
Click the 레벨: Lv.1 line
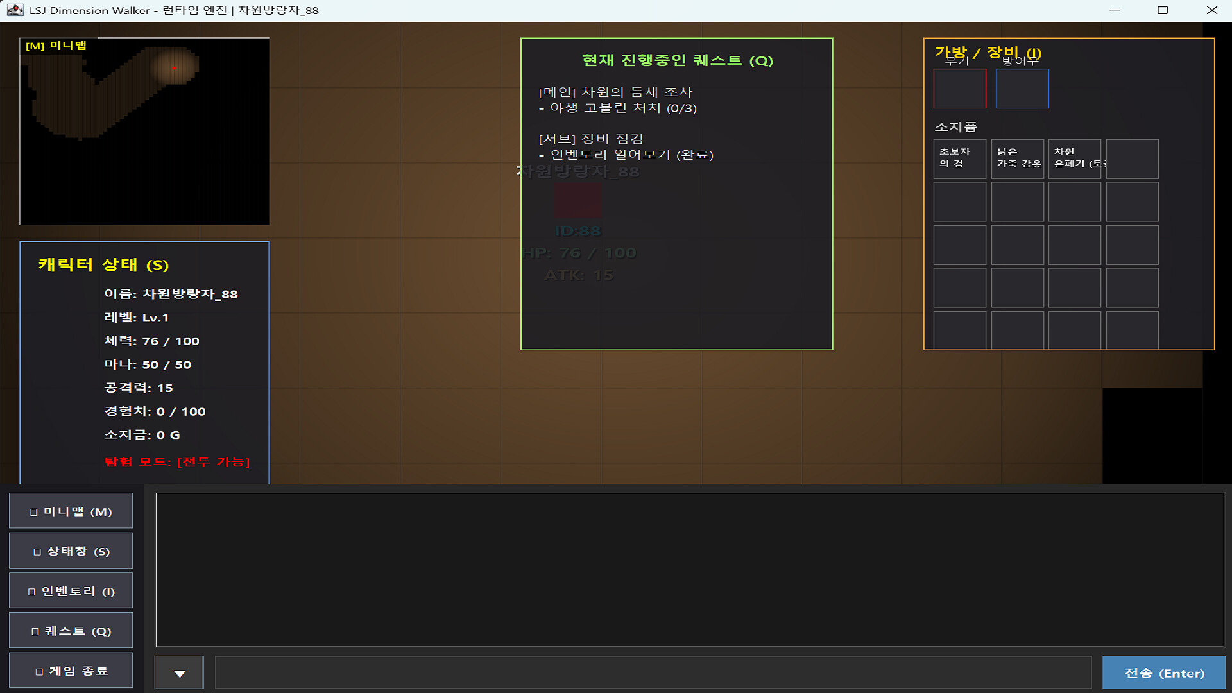136,318
